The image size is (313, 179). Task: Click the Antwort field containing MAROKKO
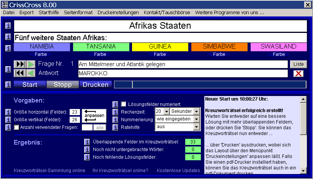(183, 73)
